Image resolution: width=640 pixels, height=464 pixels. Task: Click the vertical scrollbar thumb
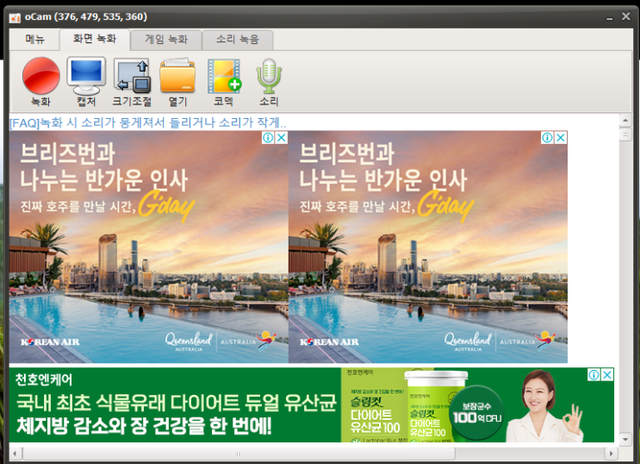pos(625,135)
